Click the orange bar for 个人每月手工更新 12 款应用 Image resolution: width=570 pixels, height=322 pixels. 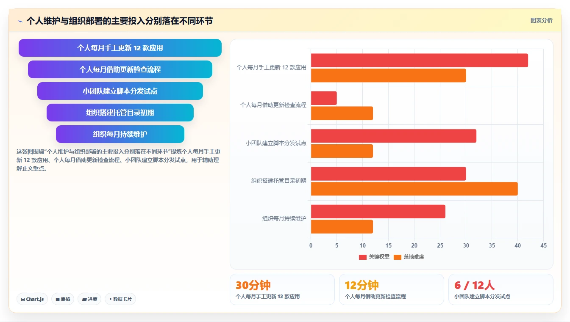[389, 75]
